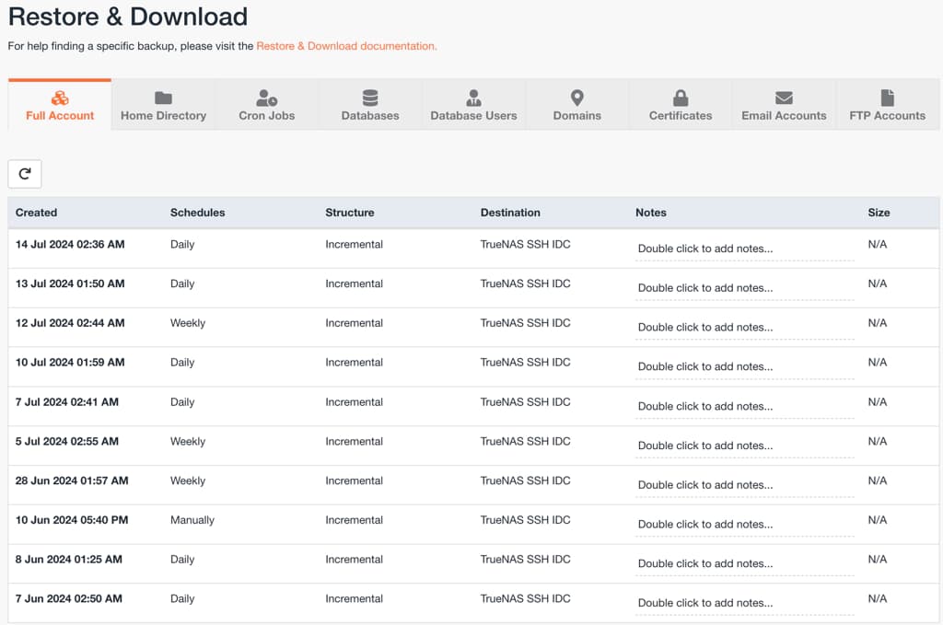Switch to the Database Users tab

tap(473, 104)
